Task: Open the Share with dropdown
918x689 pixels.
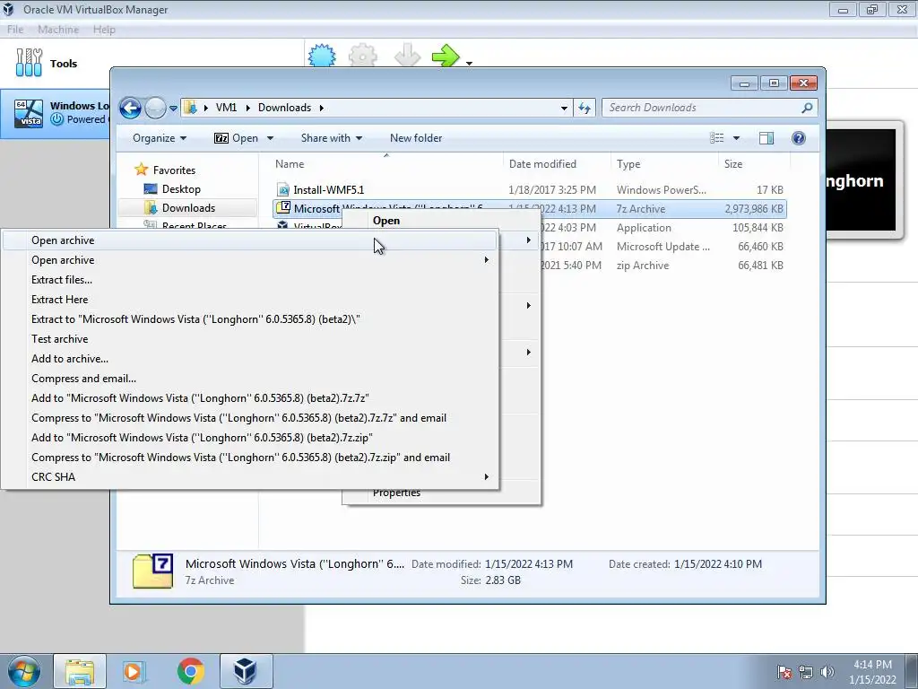Action: (x=332, y=138)
